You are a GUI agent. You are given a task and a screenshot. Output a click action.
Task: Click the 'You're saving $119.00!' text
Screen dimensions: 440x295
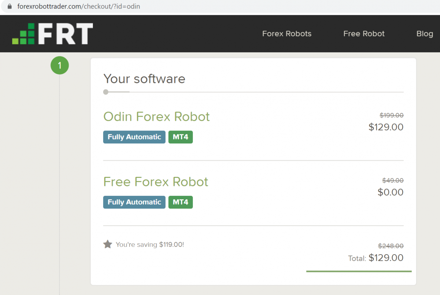click(150, 244)
